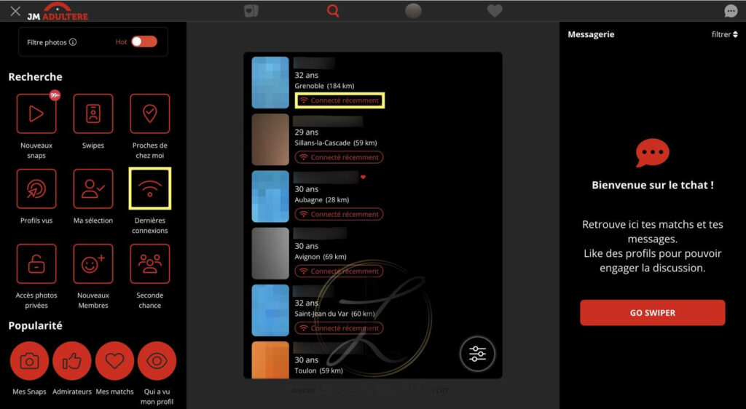This screenshot has width=746, height=409.
Task: Switch to the search magnifier tab
Action: [x=333, y=11]
